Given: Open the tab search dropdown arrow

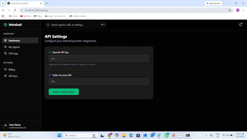Looking at the screenshot, I should pos(3,3).
